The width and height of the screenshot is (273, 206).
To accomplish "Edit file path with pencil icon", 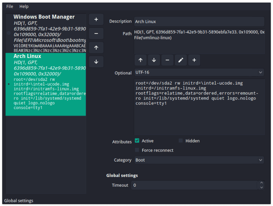I will [x=181, y=60].
